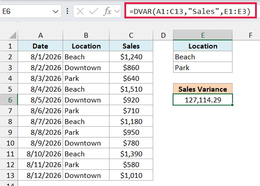Select the Downtown cell in row 3
The height and width of the screenshot is (186, 260).
point(86,67)
